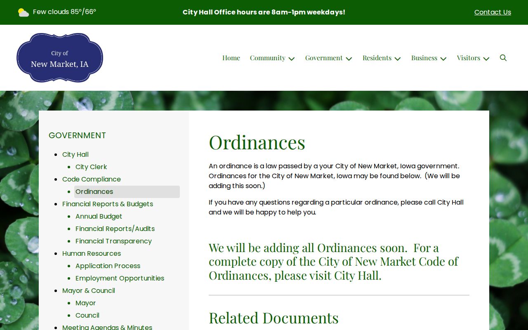
Task: Open the City of New Market logo
Action: click(60, 58)
